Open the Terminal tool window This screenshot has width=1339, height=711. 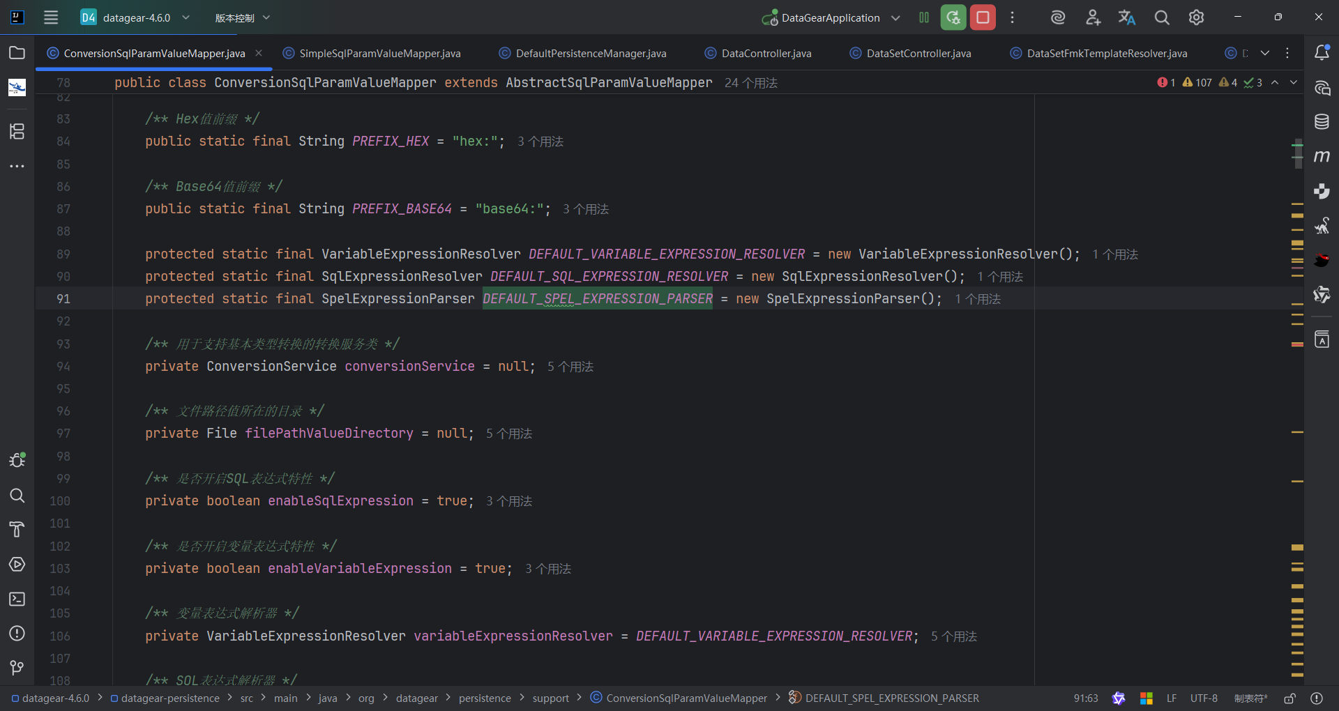point(17,599)
